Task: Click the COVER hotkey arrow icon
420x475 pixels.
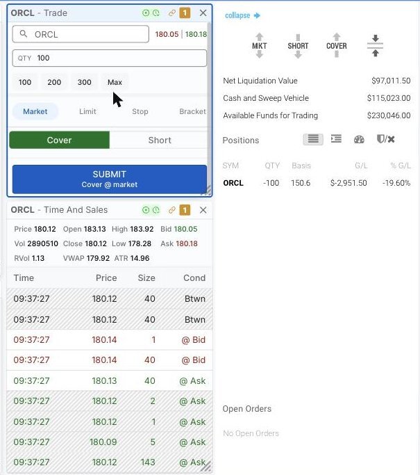Action: coord(336,46)
